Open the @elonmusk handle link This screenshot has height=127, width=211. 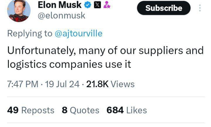pos(62,16)
